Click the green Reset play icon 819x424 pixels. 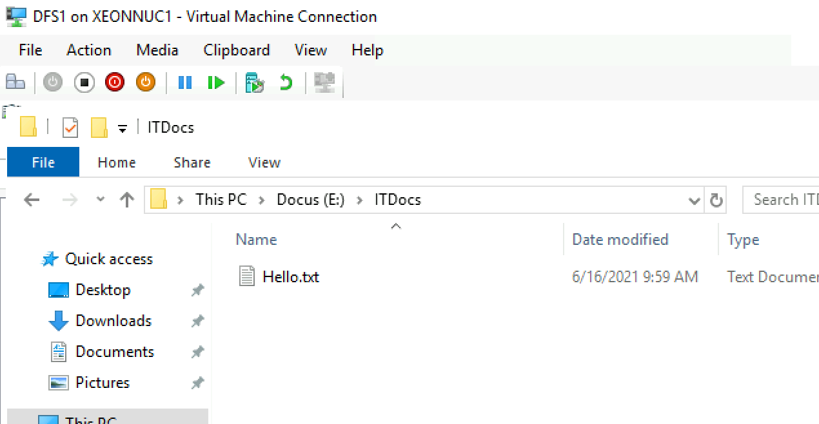click(x=216, y=82)
